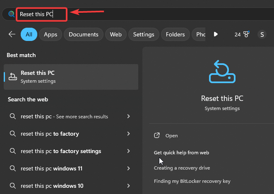Show more filters with the play arrow

(216, 34)
